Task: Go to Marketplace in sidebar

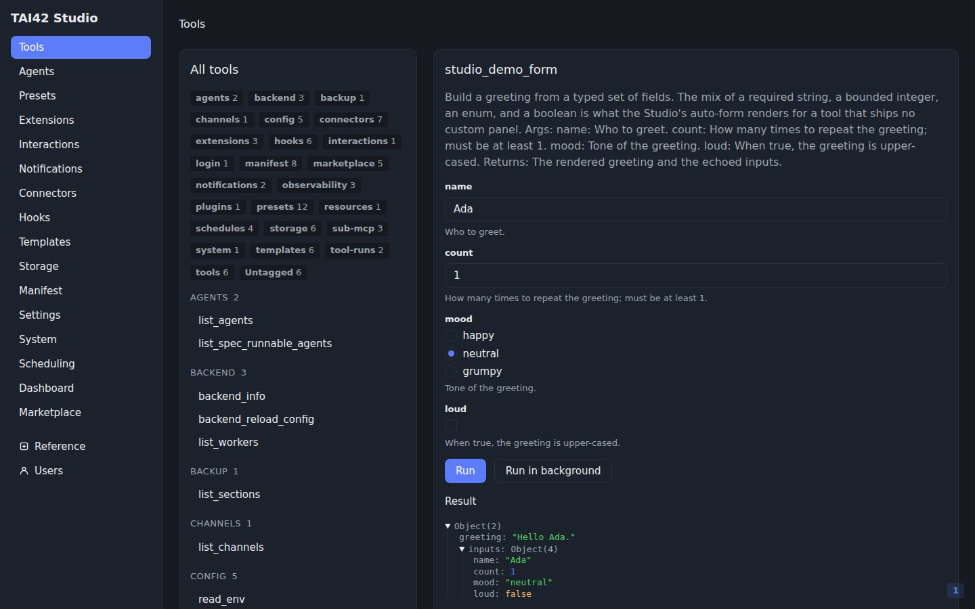Action: click(81, 413)
